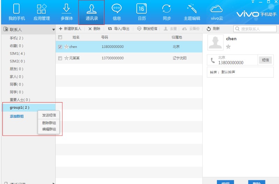
Task: Click the 刷新 refresh button
Action: 213,29
